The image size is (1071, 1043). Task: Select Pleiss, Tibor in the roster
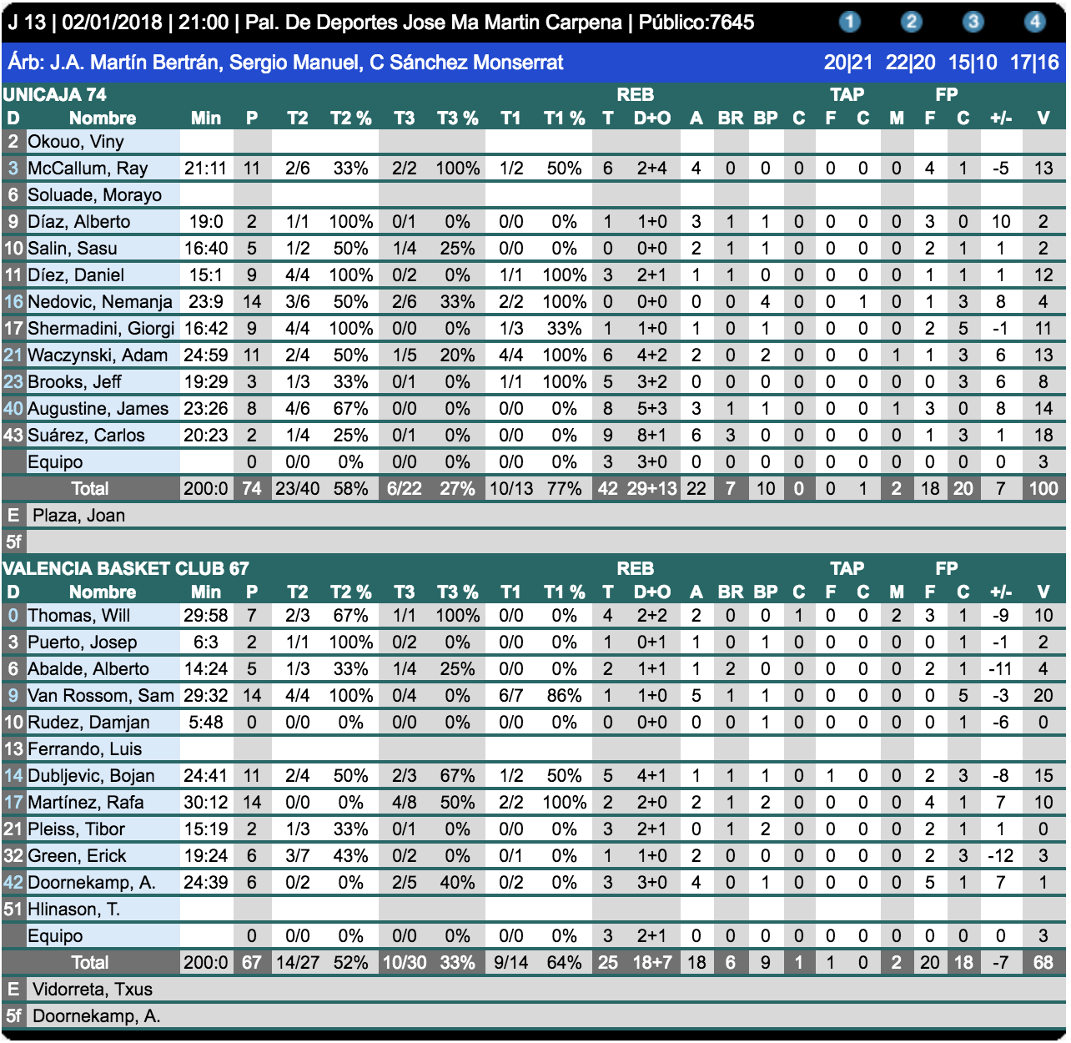77,829
